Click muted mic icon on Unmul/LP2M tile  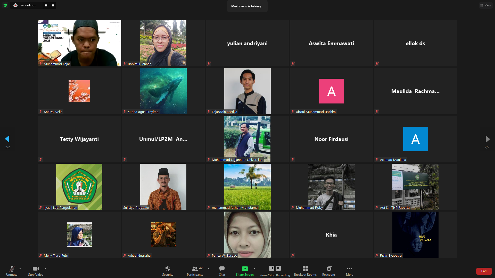[x=125, y=160]
